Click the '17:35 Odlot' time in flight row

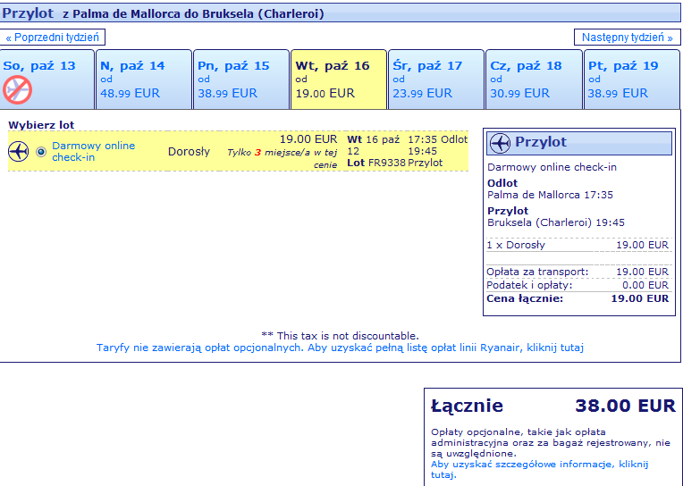click(437, 139)
